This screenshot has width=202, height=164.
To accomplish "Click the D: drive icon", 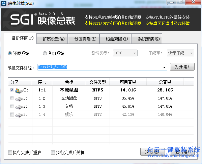I will [19, 99].
